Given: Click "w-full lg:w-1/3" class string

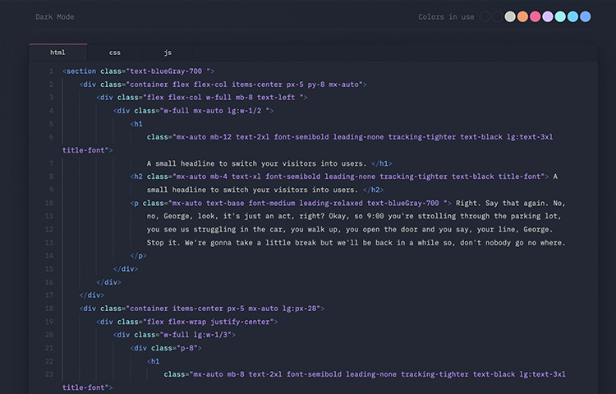Looking at the screenshot, I should point(195,335).
